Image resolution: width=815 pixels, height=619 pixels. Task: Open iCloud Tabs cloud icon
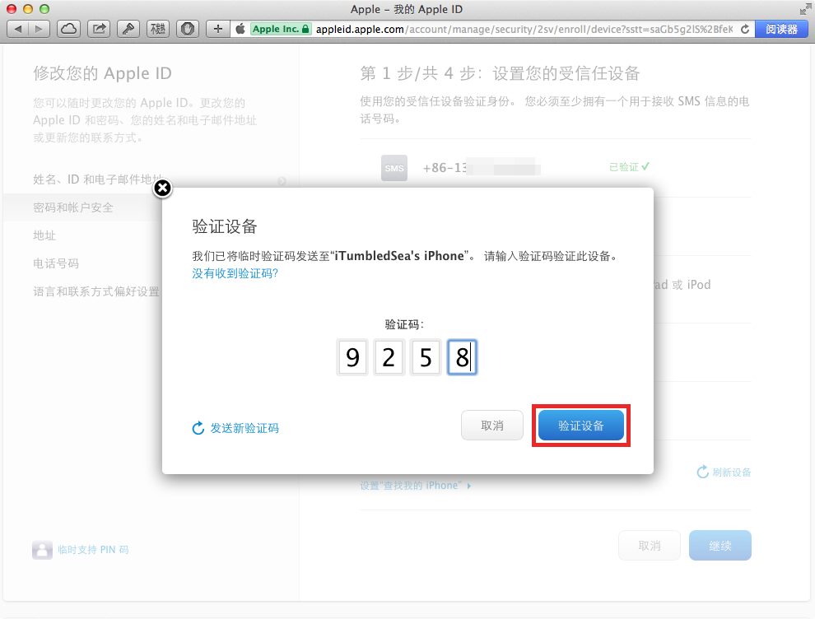click(x=68, y=29)
